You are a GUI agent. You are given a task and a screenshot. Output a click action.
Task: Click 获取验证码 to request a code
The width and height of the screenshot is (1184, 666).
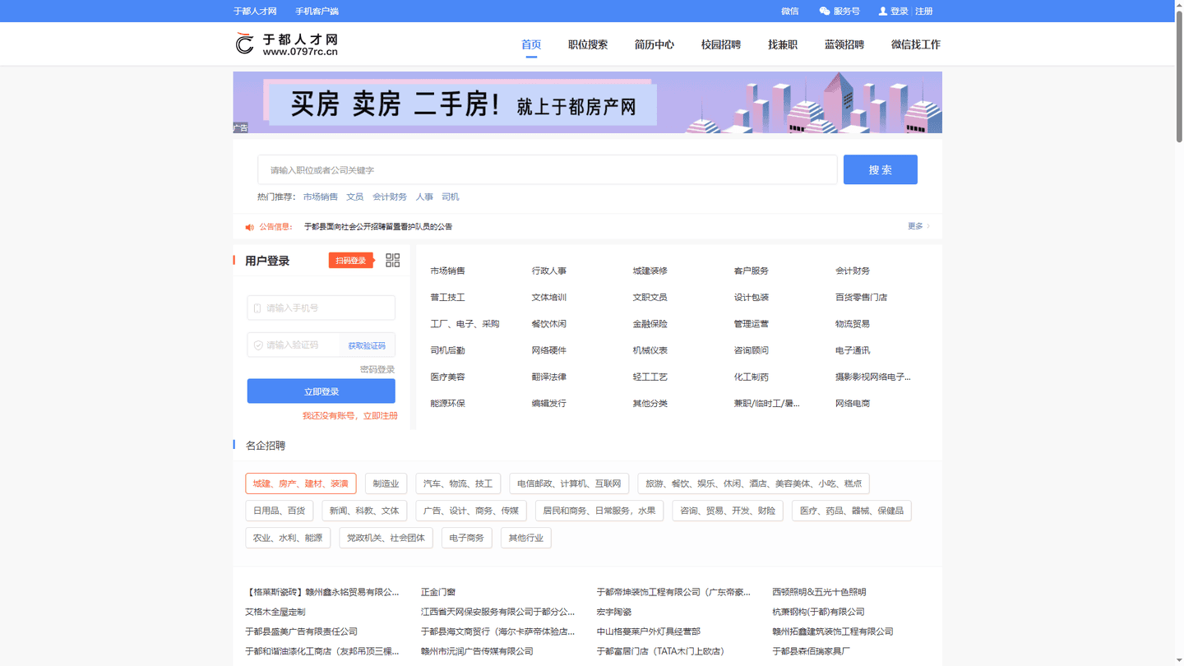367,346
